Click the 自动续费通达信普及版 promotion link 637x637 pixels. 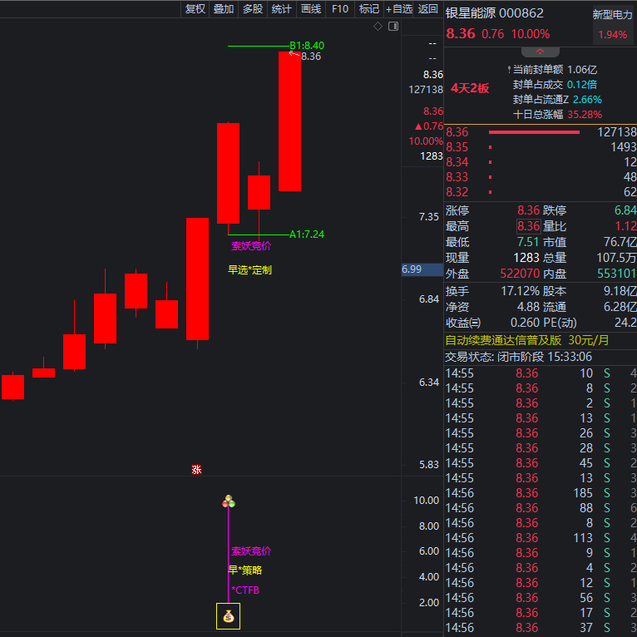point(504,340)
